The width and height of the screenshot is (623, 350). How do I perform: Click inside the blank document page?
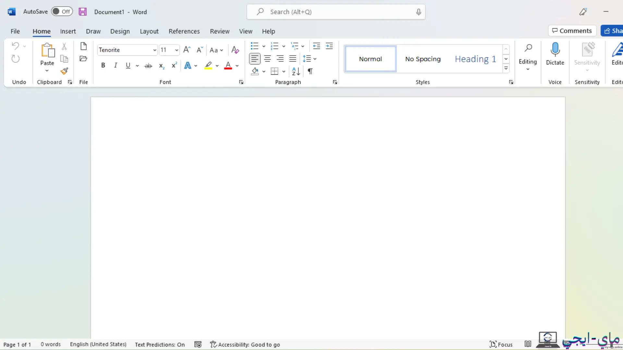coord(328,217)
